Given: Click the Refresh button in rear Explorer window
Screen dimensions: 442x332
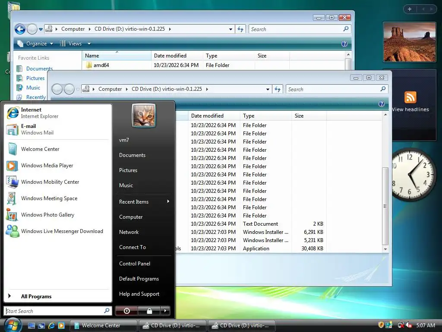Looking at the screenshot, I should (240, 29).
